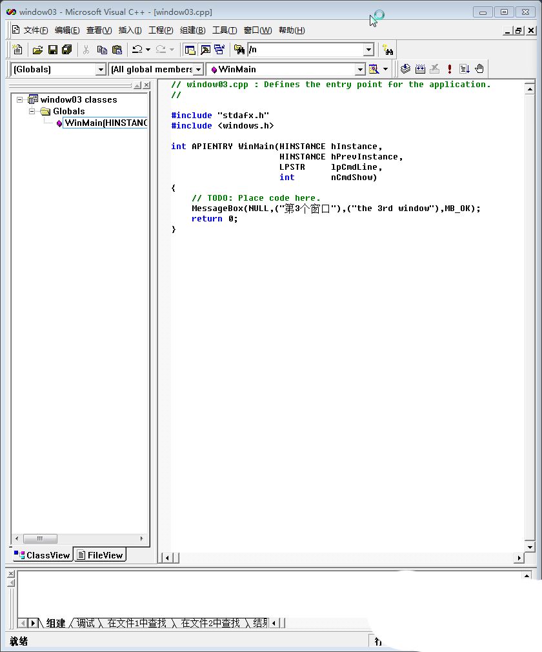Cut the selected text
542x652 pixels.
pos(86,50)
